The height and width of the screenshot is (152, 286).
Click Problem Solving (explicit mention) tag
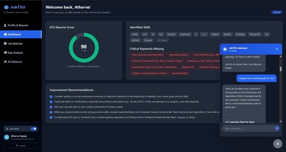coord(149,73)
